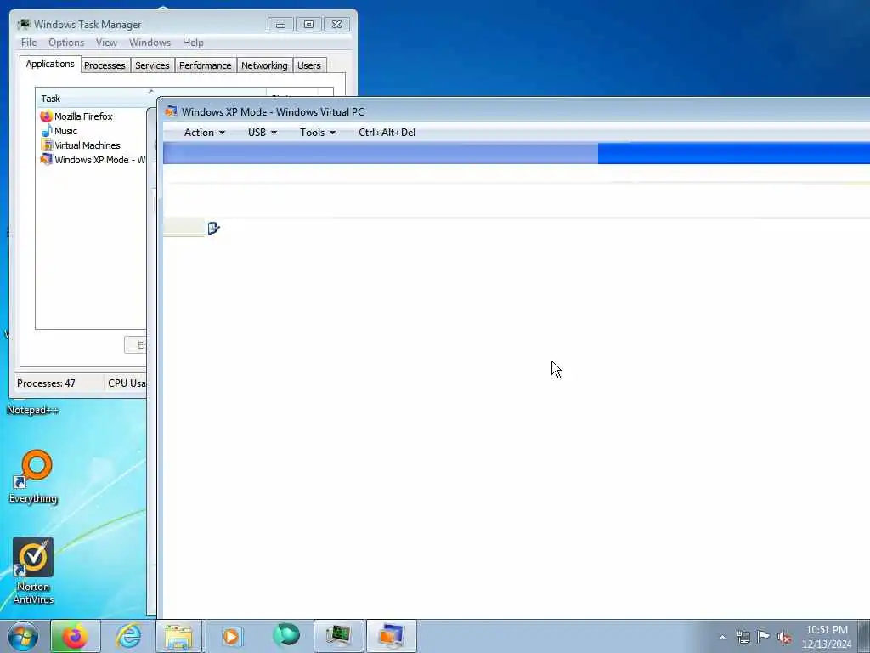This screenshot has height=653, width=870.
Task: Click the muted volume tray icon
Action: [784, 637]
